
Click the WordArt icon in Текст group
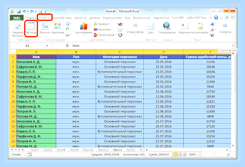(212, 24)
